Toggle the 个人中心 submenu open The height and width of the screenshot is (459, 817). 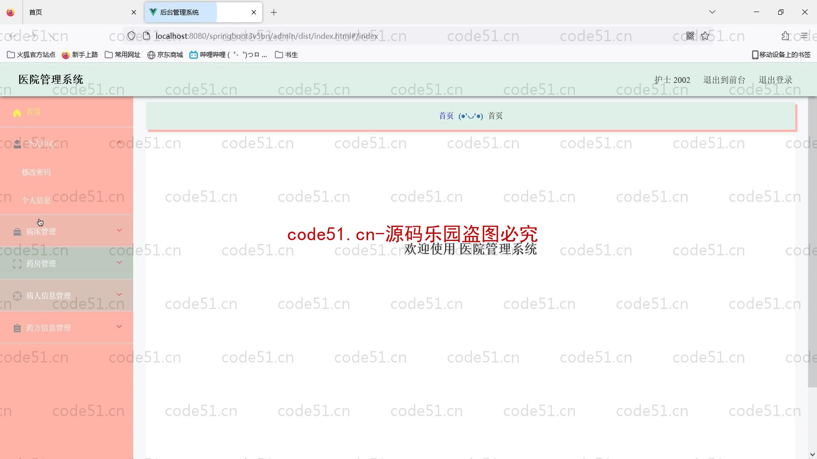coord(66,144)
